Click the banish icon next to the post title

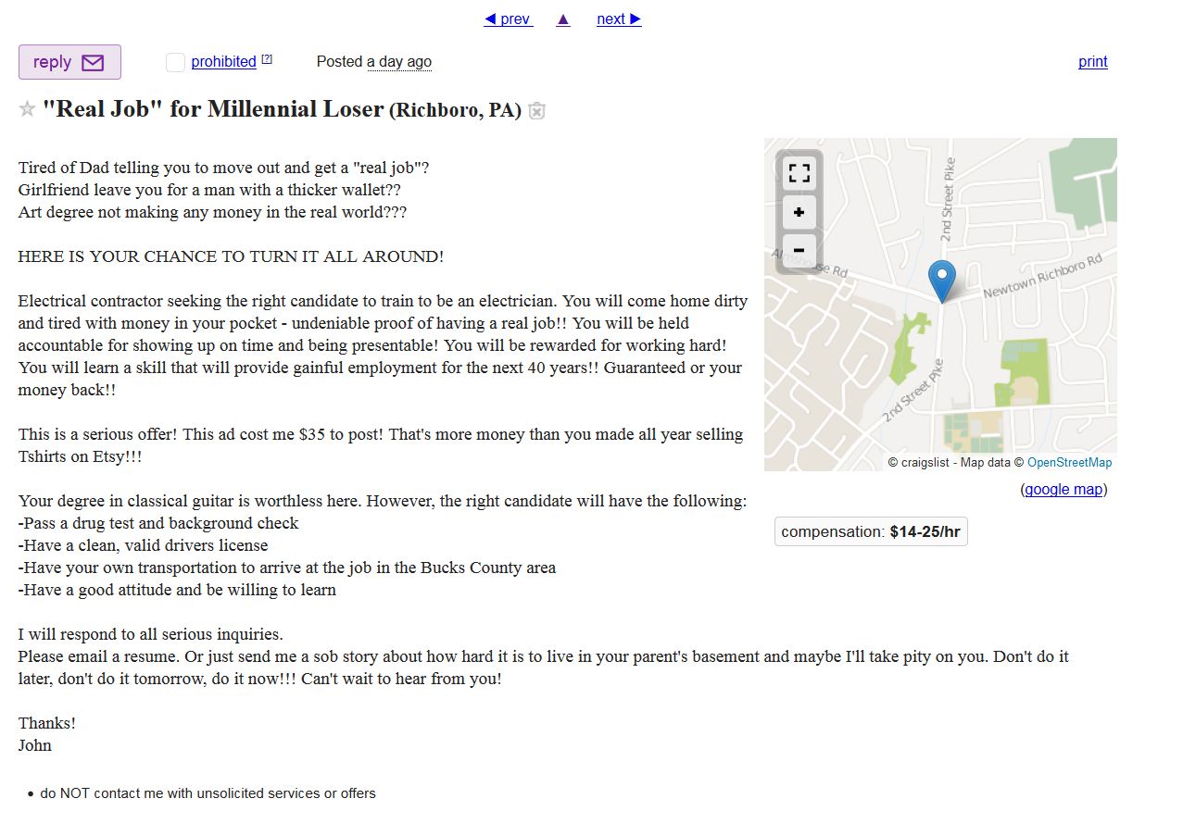pyautogui.click(x=536, y=110)
